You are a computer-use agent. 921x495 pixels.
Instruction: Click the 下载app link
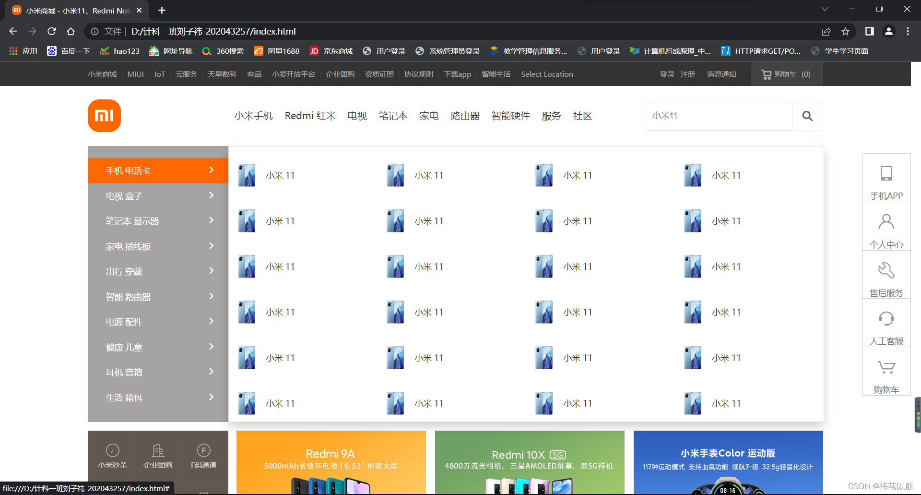(457, 74)
